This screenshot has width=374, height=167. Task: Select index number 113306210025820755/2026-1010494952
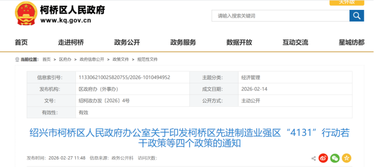coord(124,77)
